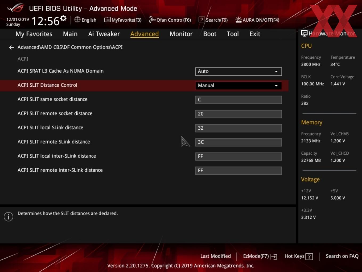Select ACPI SLIT local SLink distance label
Screen dimensions: 362x272
[50, 127]
